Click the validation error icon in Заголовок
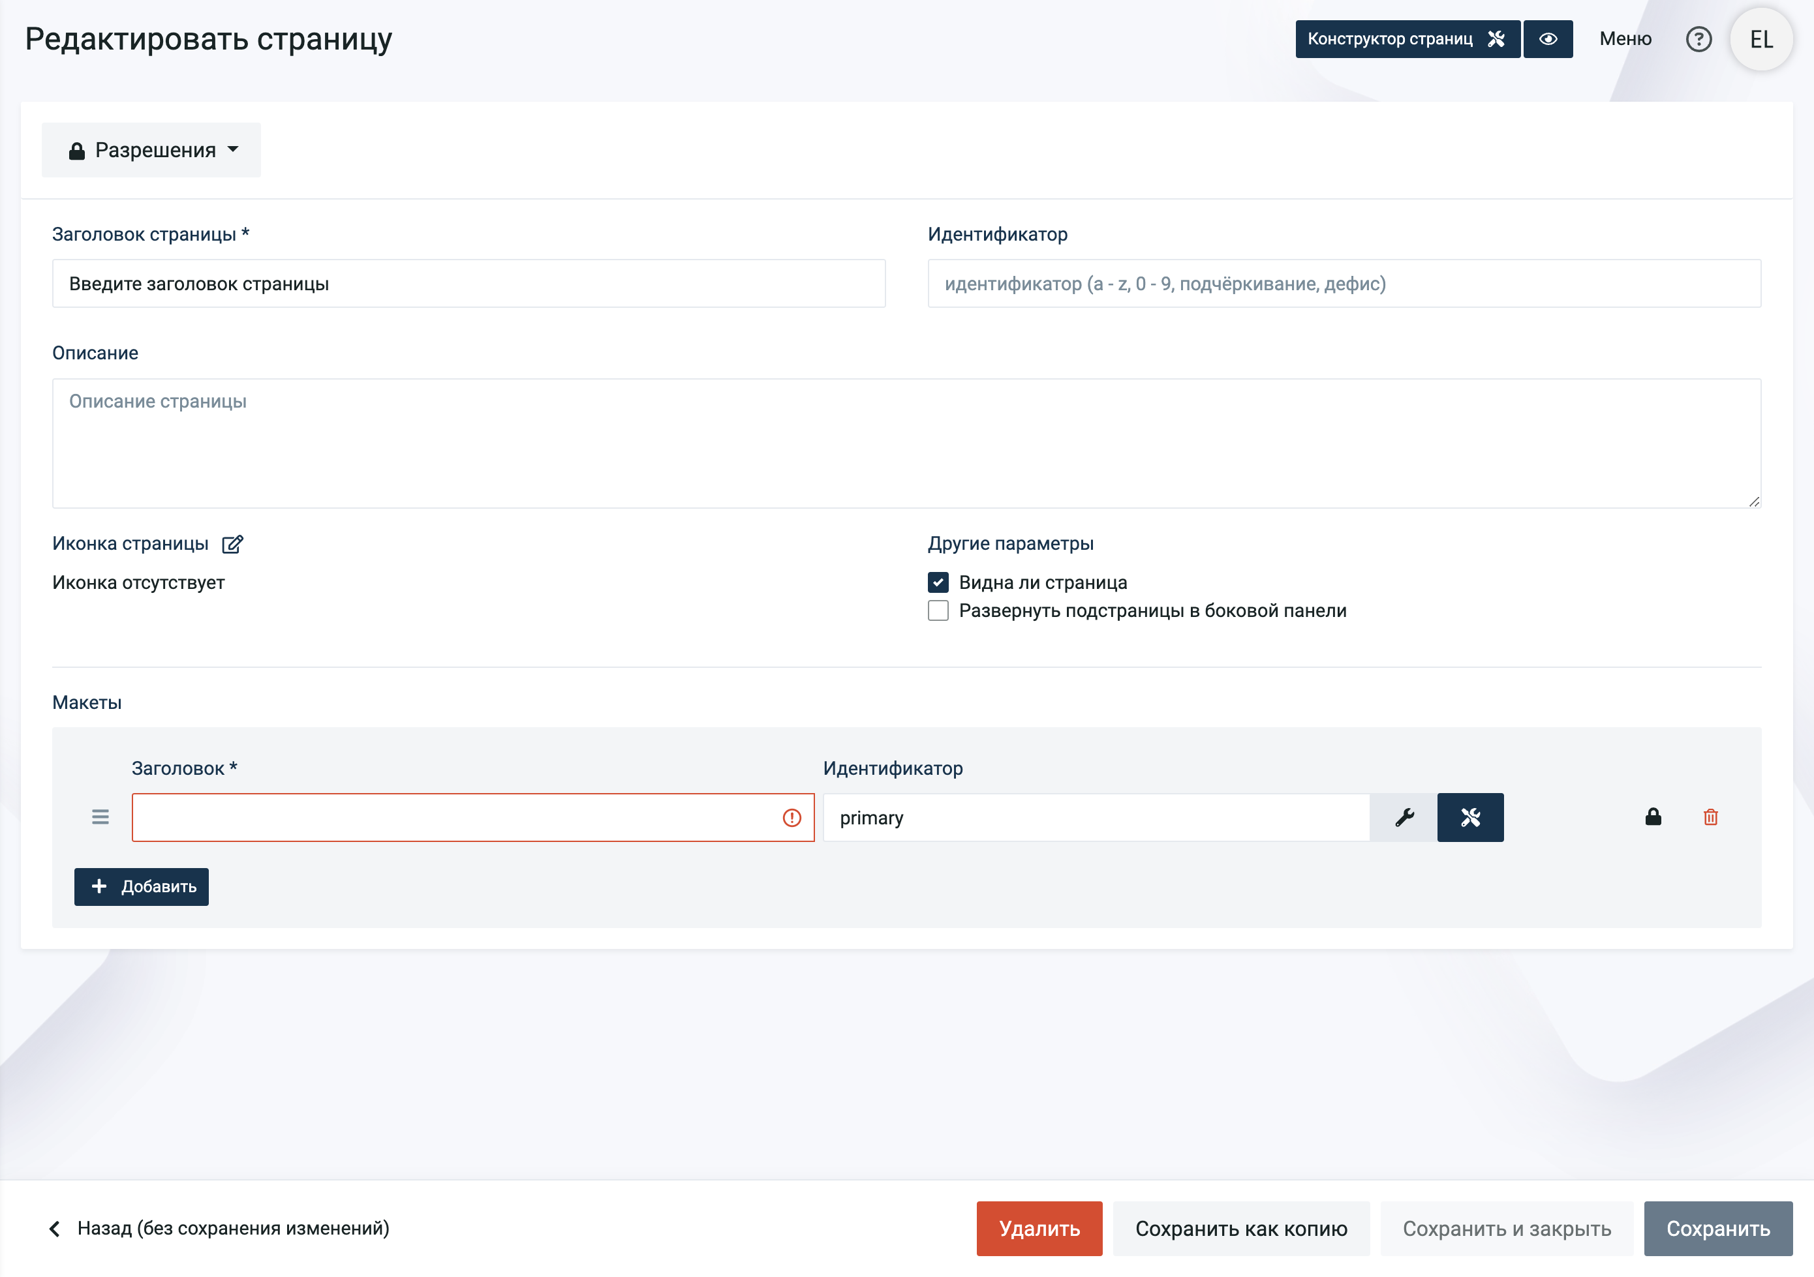This screenshot has height=1277, width=1814. click(792, 818)
